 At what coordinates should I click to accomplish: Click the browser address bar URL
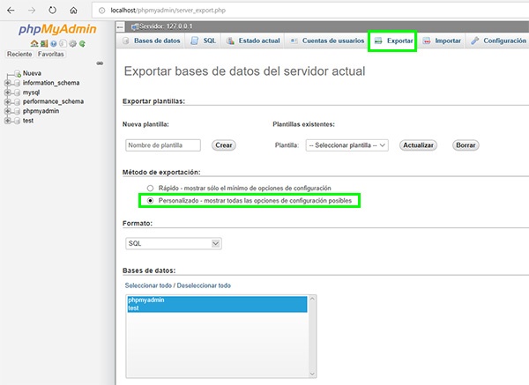pos(168,11)
